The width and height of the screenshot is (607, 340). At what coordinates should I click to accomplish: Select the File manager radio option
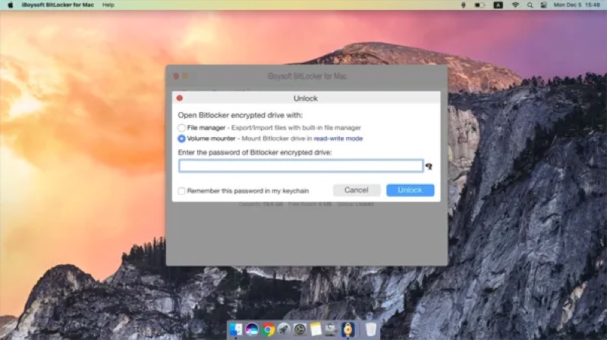181,127
